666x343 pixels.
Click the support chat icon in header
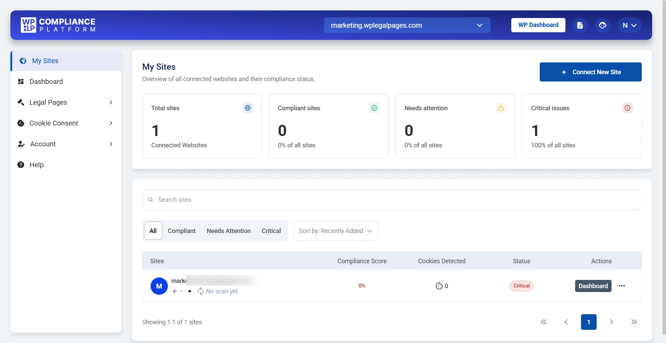coord(603,25)
